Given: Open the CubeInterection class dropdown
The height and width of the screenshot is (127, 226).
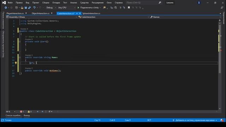Looking at the screenshot, I should coord(114,17).
